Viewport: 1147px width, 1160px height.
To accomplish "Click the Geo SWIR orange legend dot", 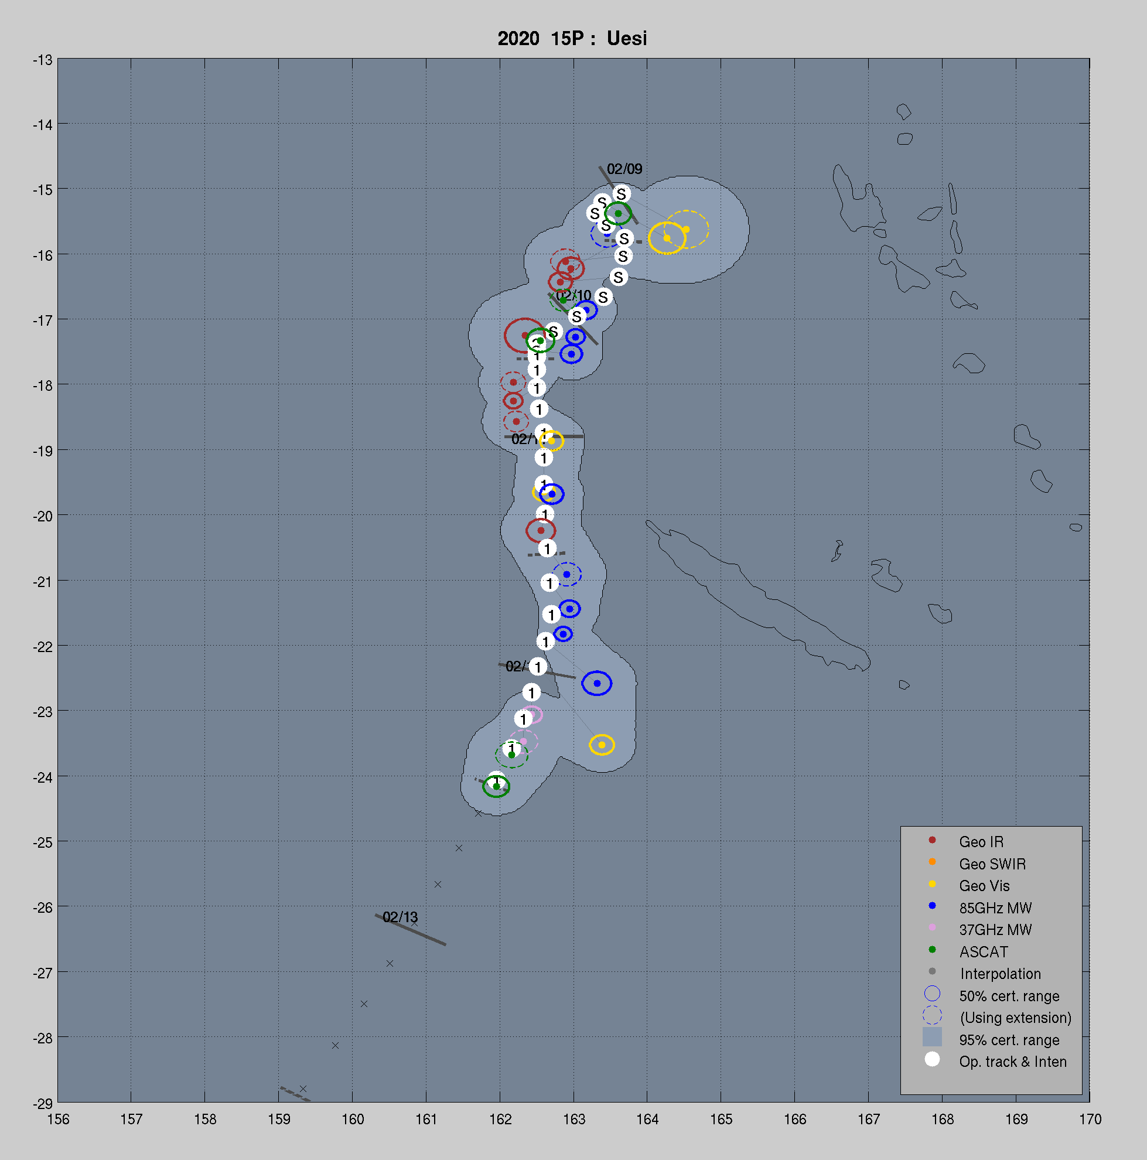I will (931, 862).
